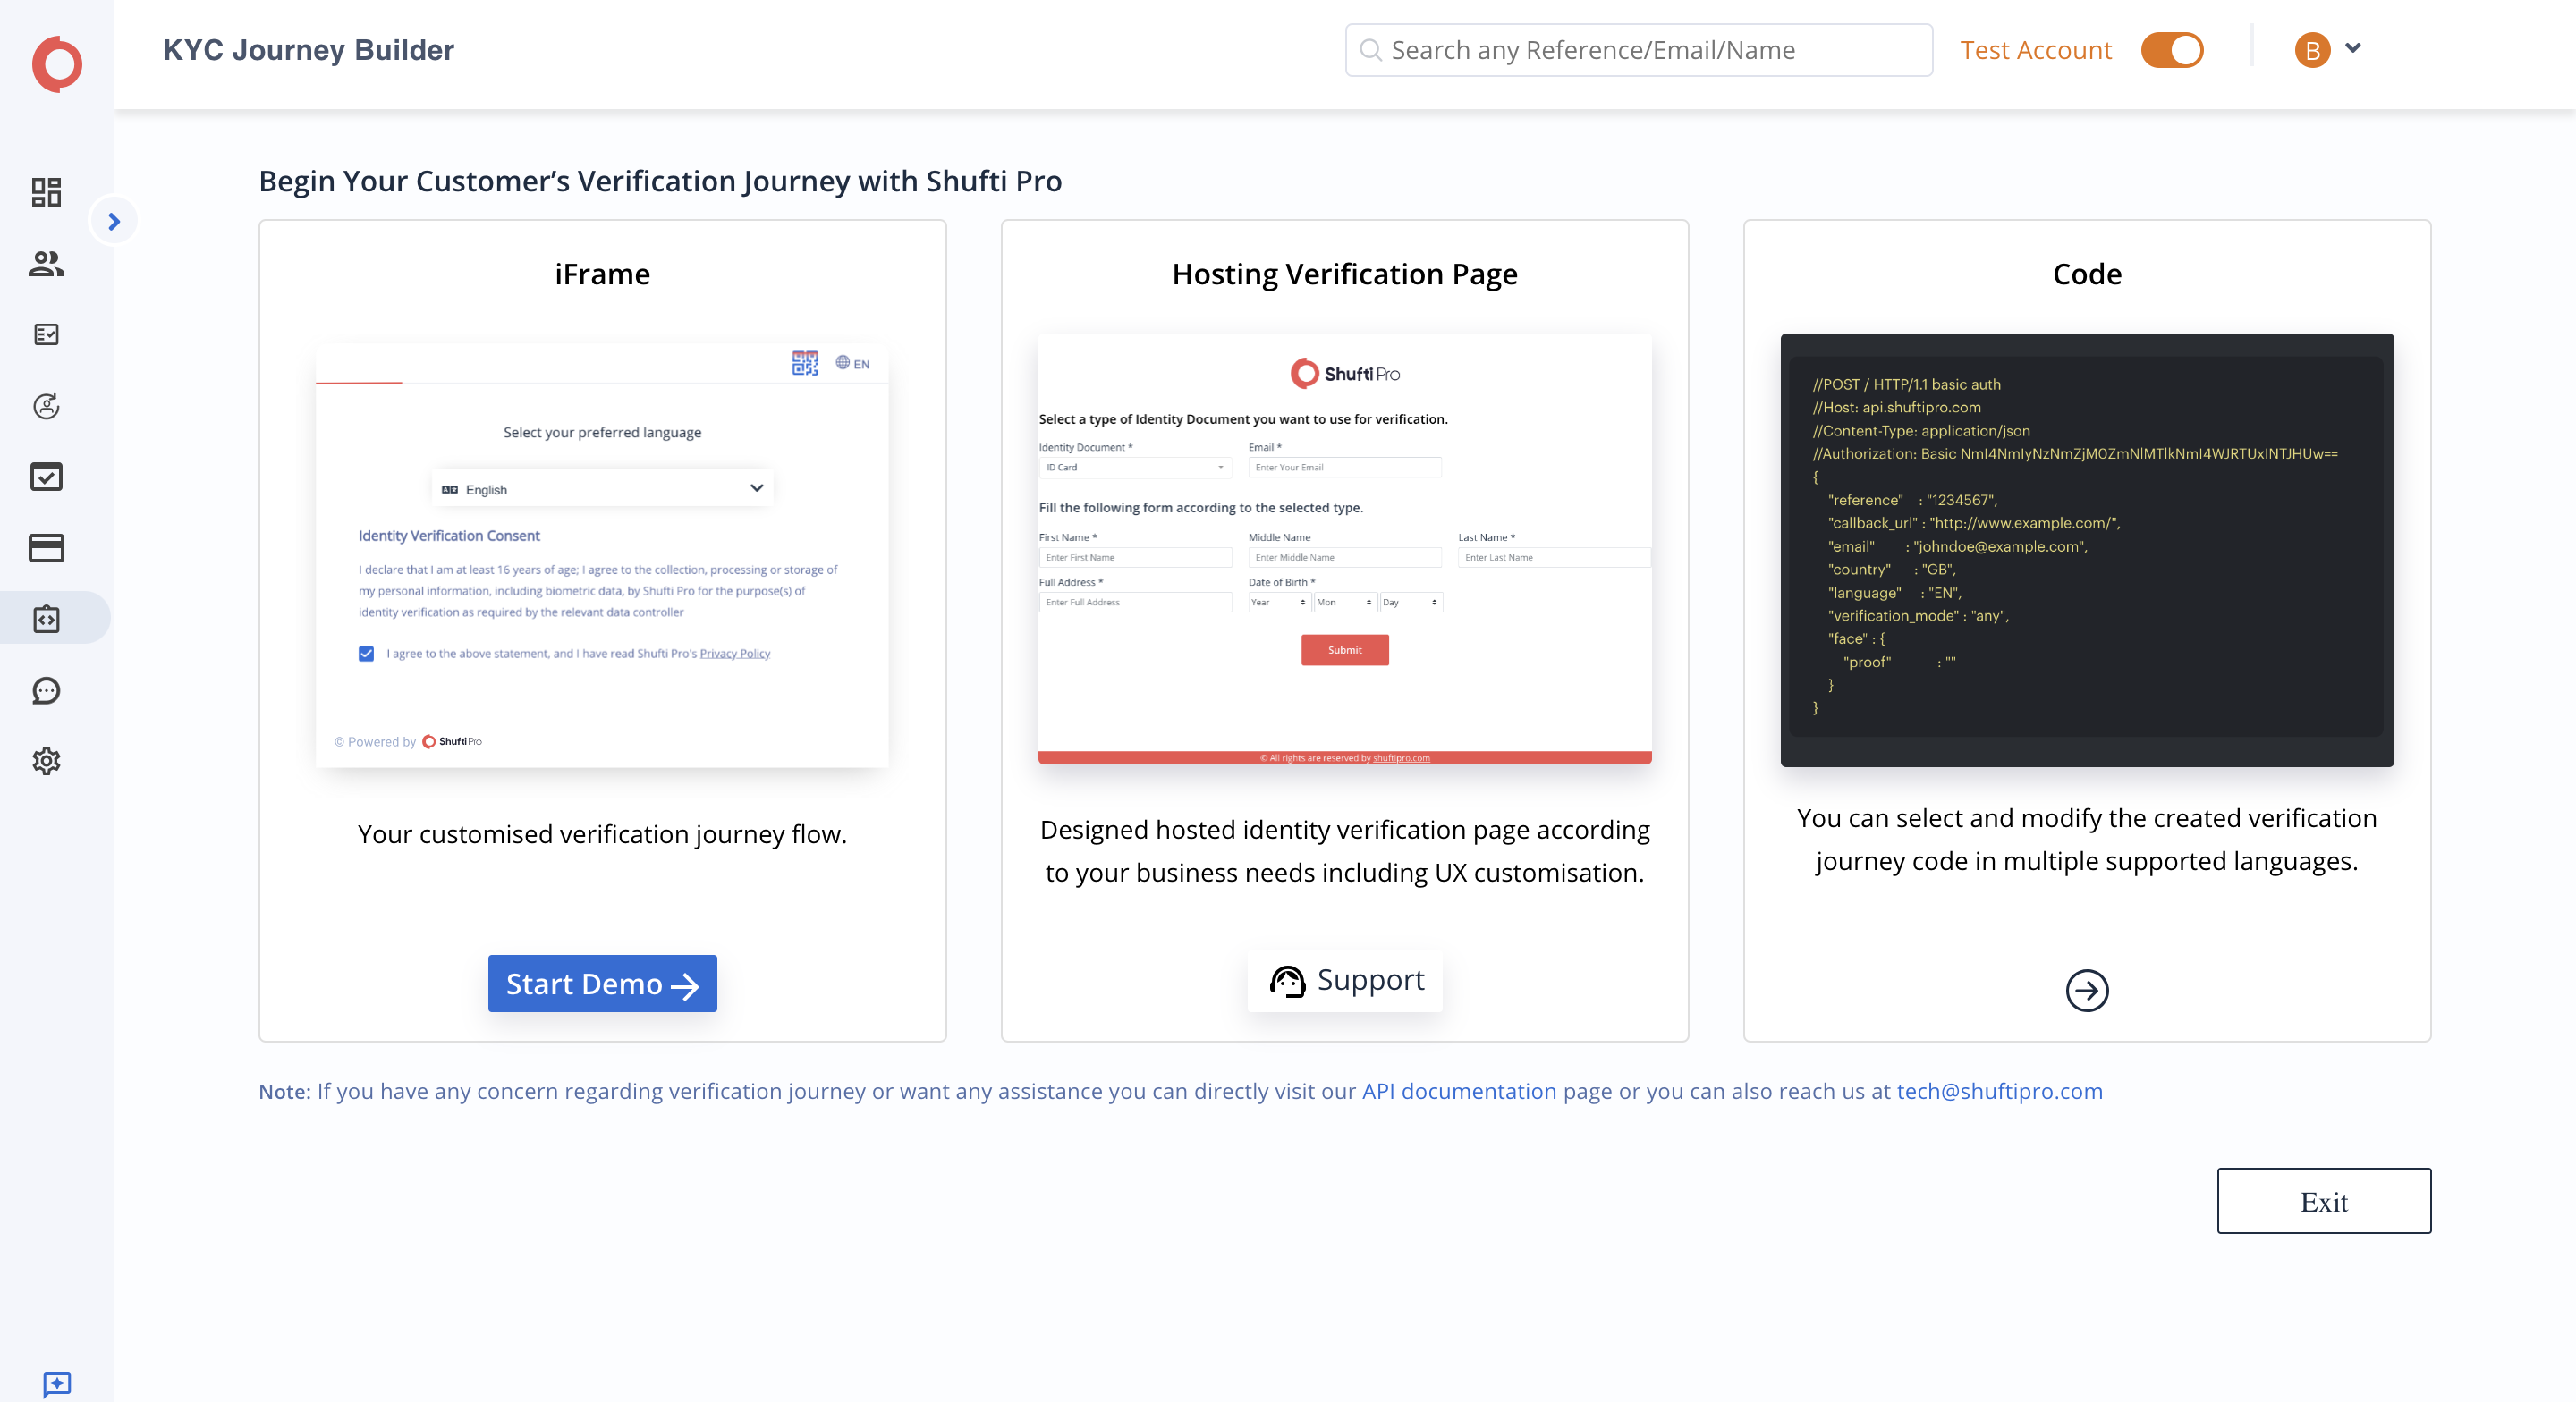Click the circled arrow under Code card
Screen dimensions: 2576x1402
2086,990
